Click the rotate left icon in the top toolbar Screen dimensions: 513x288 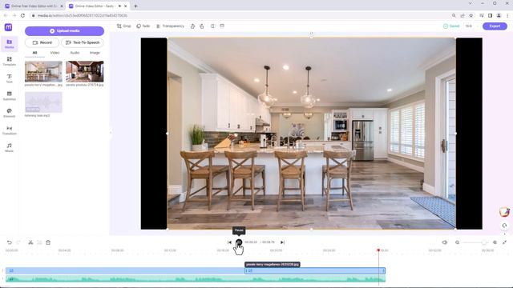pyautogui.click(x=202, y=26)
